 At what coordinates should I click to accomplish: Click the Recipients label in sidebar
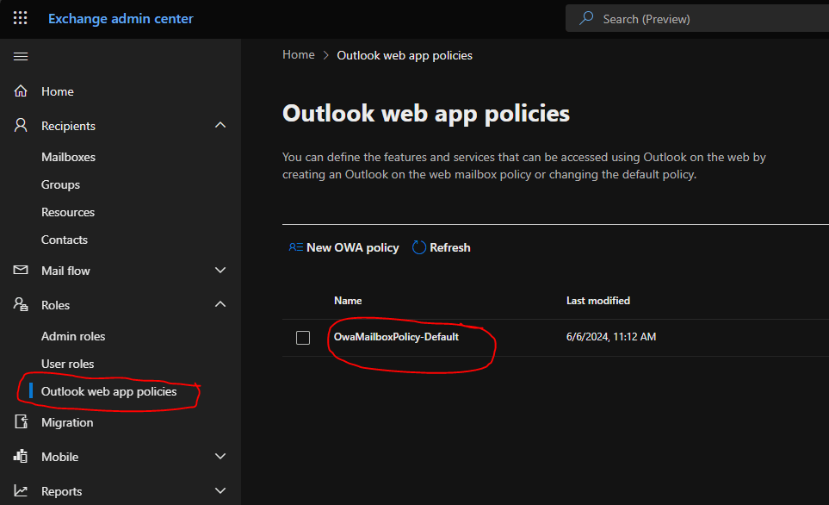68,126
